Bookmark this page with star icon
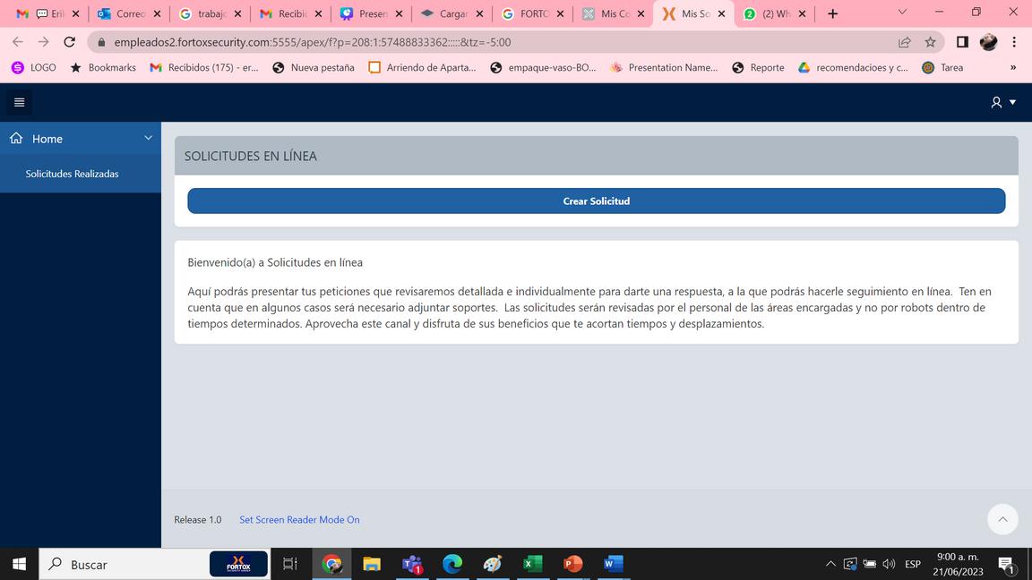The image size is (1032, 580). [930, 42]
